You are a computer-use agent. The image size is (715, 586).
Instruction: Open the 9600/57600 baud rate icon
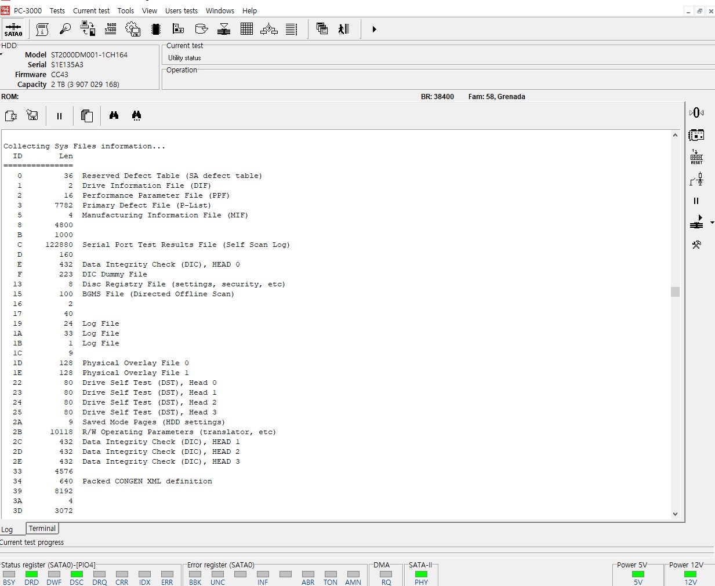[x=110, y=29]
